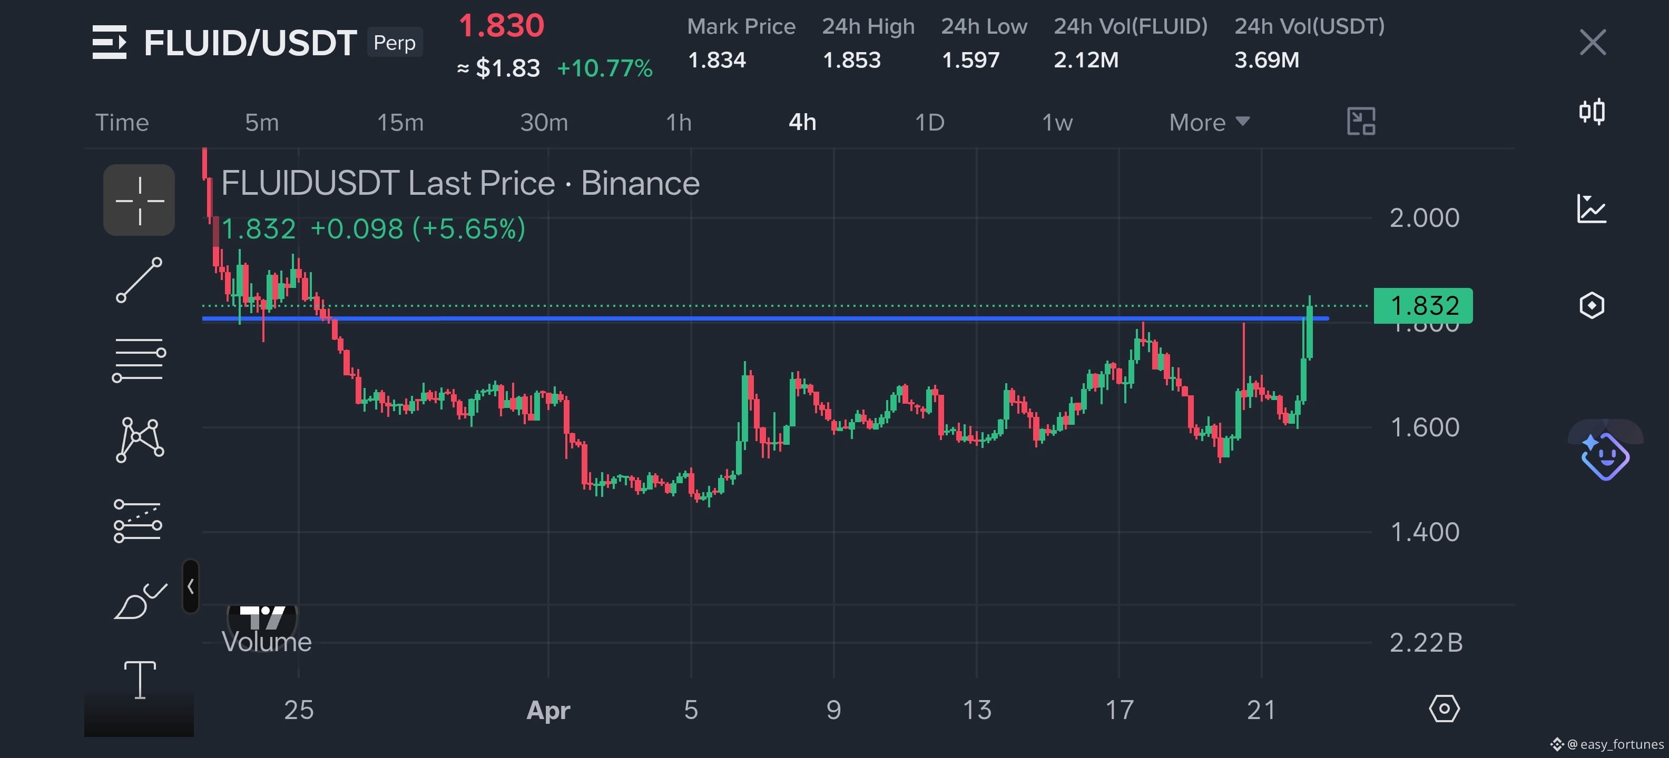Click the 24h Low 1.597 value
1669x758 pixels.
click(970, 60)
